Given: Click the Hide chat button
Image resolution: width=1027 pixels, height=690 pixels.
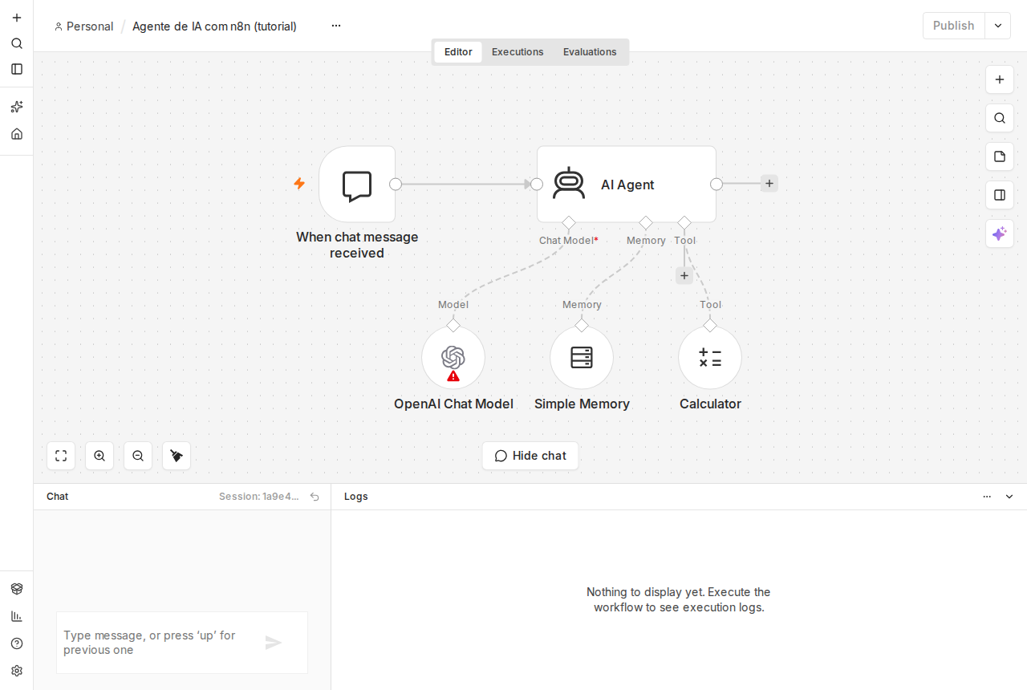Looking at the screenshot, I should point(530,456).
